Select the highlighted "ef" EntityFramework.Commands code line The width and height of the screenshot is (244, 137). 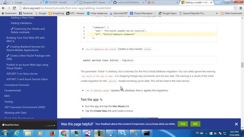(152, 34)
